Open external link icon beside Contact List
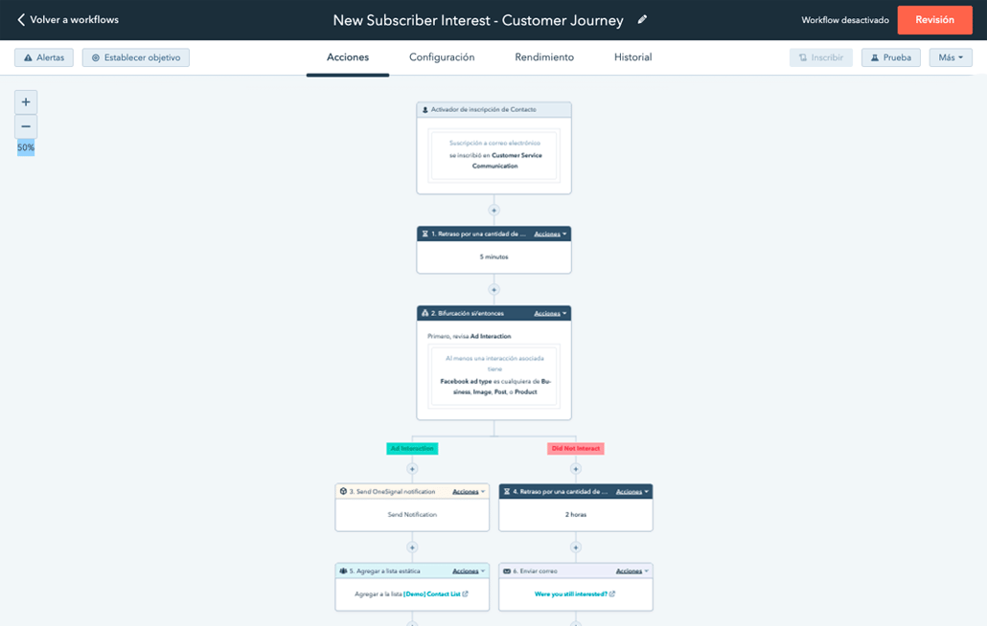The height and width of the screenshot is (626, 987). point(465,594)
